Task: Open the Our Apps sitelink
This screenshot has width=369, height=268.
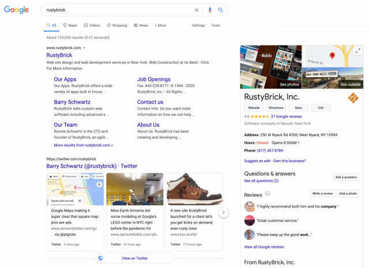Action: (x=65, y=80)
